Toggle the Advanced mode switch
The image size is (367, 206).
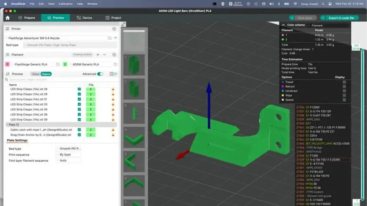pyautogui.click(x=100, y=74)
